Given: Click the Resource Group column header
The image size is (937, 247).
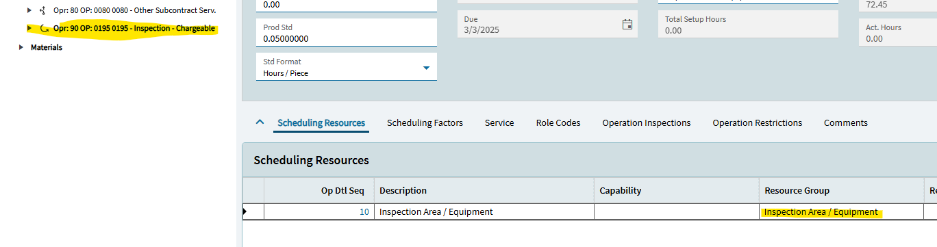Looking at the screenshot, I should click(840, 190).
